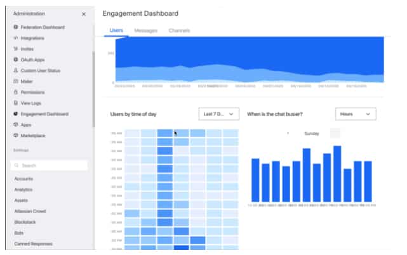Viewport: 407px width, 255px height.
Task: Select the Permissions lock icon
Action: click(x=16, y=92)
